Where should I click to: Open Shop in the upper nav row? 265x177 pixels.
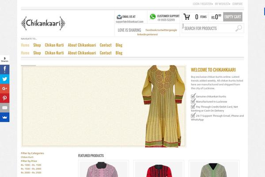click(x=37, y=45)
